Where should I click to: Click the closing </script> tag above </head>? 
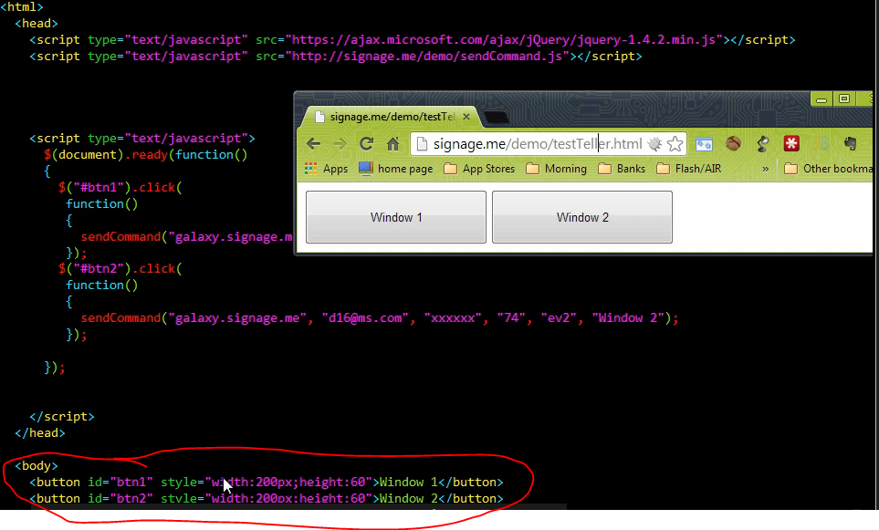[62, 416]
